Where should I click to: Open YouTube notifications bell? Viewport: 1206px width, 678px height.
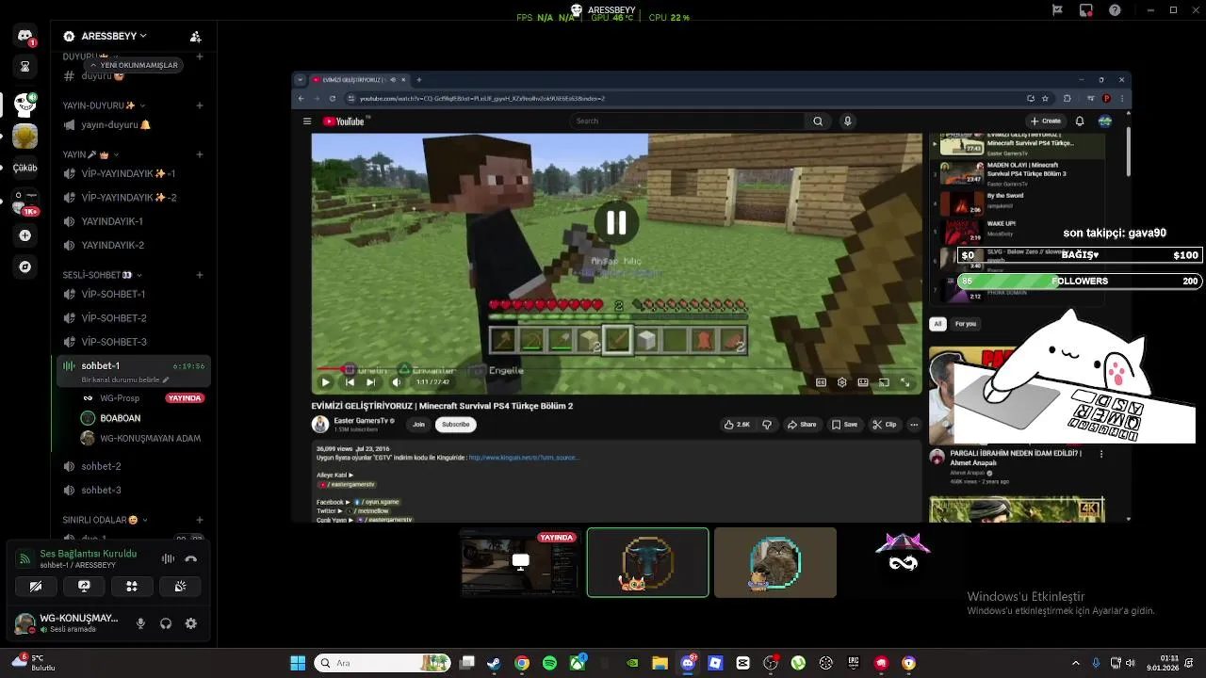(1080, 121)
